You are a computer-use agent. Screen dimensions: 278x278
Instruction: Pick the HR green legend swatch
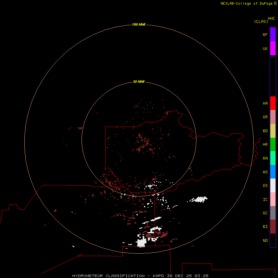273,145
